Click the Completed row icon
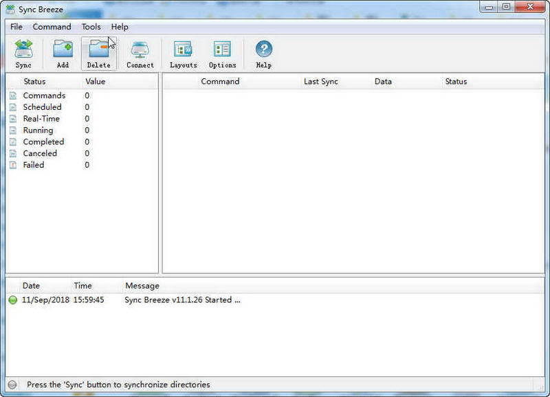Screen dimensions: 550x397 tap(13, 142)
